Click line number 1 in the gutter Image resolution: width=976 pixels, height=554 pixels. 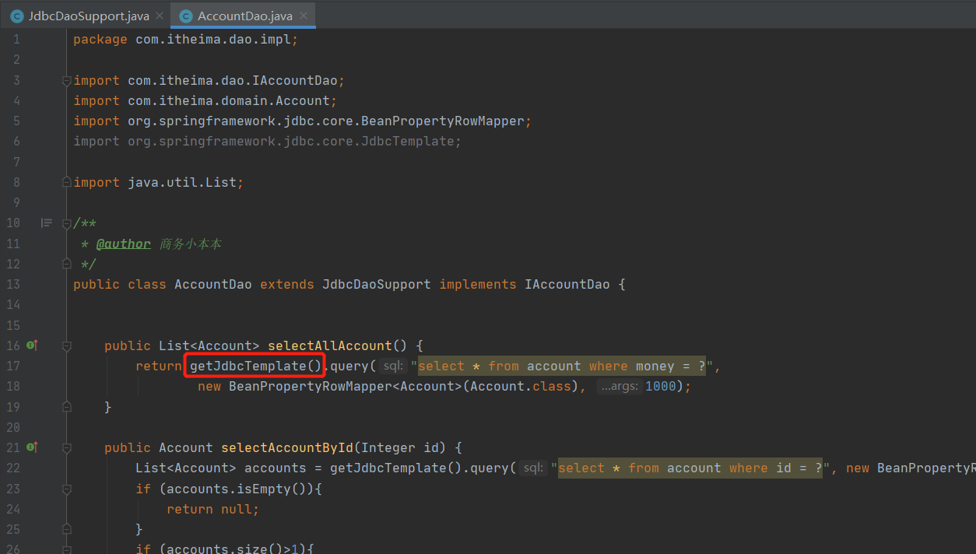click(16, 39)
